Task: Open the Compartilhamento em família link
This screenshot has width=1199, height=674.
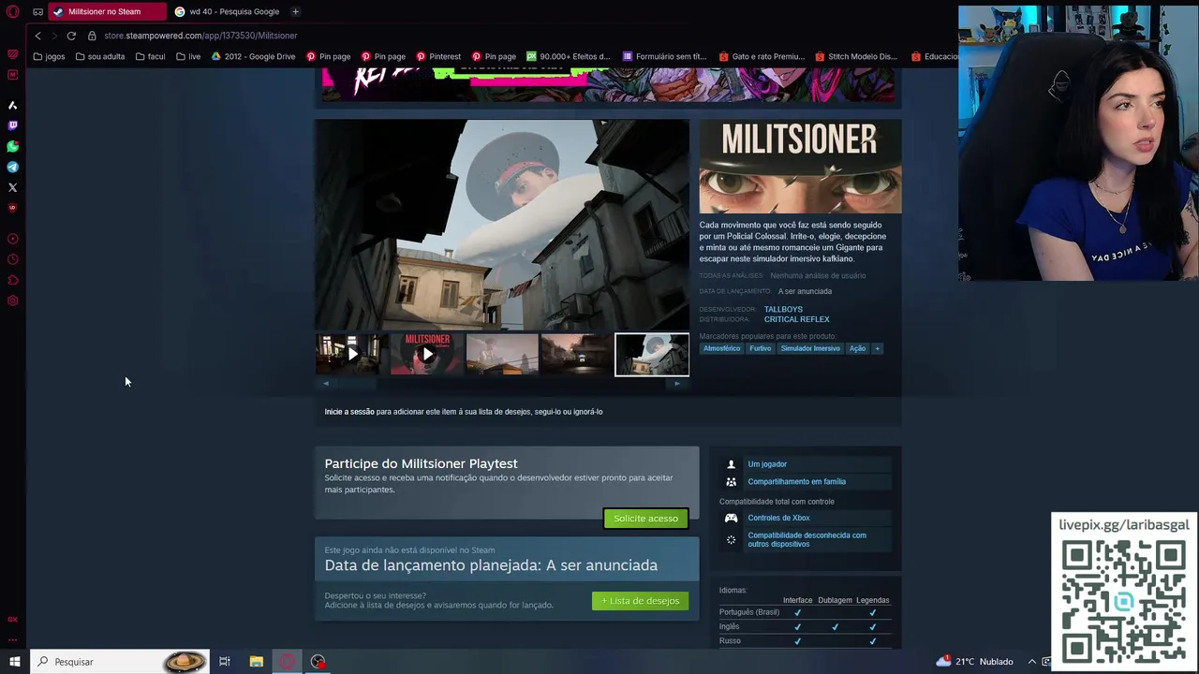Action: click(796, 482)
